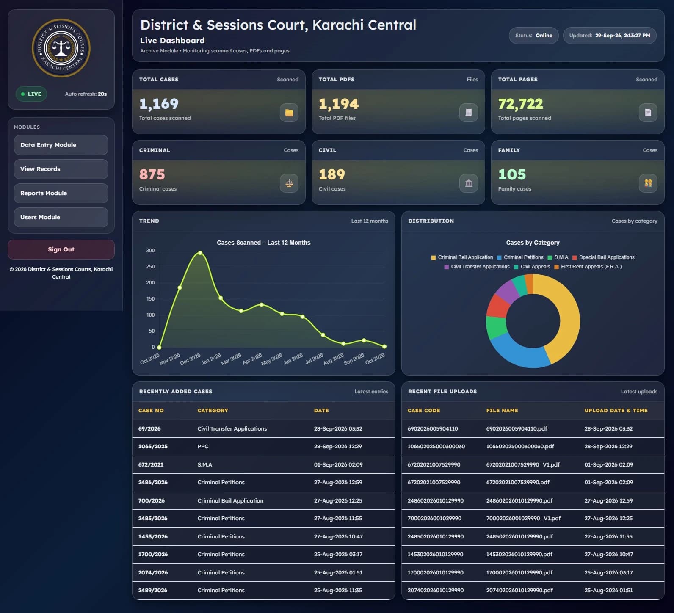
Task: Click the document icon in Total PDFs card
Action: pyautogui.click(x=469, y=113)
